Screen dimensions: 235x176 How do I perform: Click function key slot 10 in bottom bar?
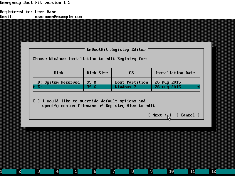(x=179, y=171)
